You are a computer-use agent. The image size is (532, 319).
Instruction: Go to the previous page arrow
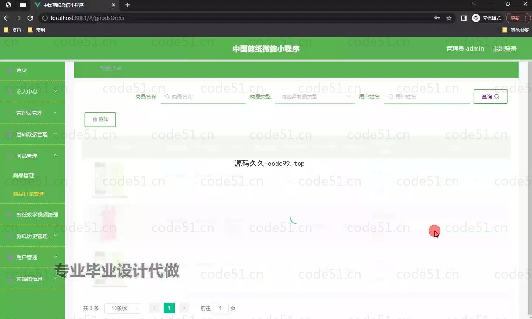click(154, 308)
